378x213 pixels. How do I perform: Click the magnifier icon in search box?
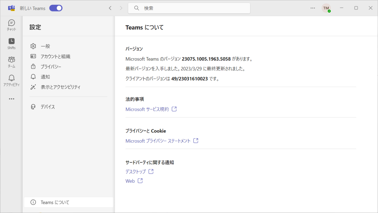137,8
